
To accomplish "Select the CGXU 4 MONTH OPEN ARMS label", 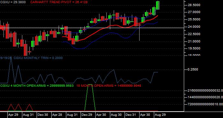I will [37, 86].
